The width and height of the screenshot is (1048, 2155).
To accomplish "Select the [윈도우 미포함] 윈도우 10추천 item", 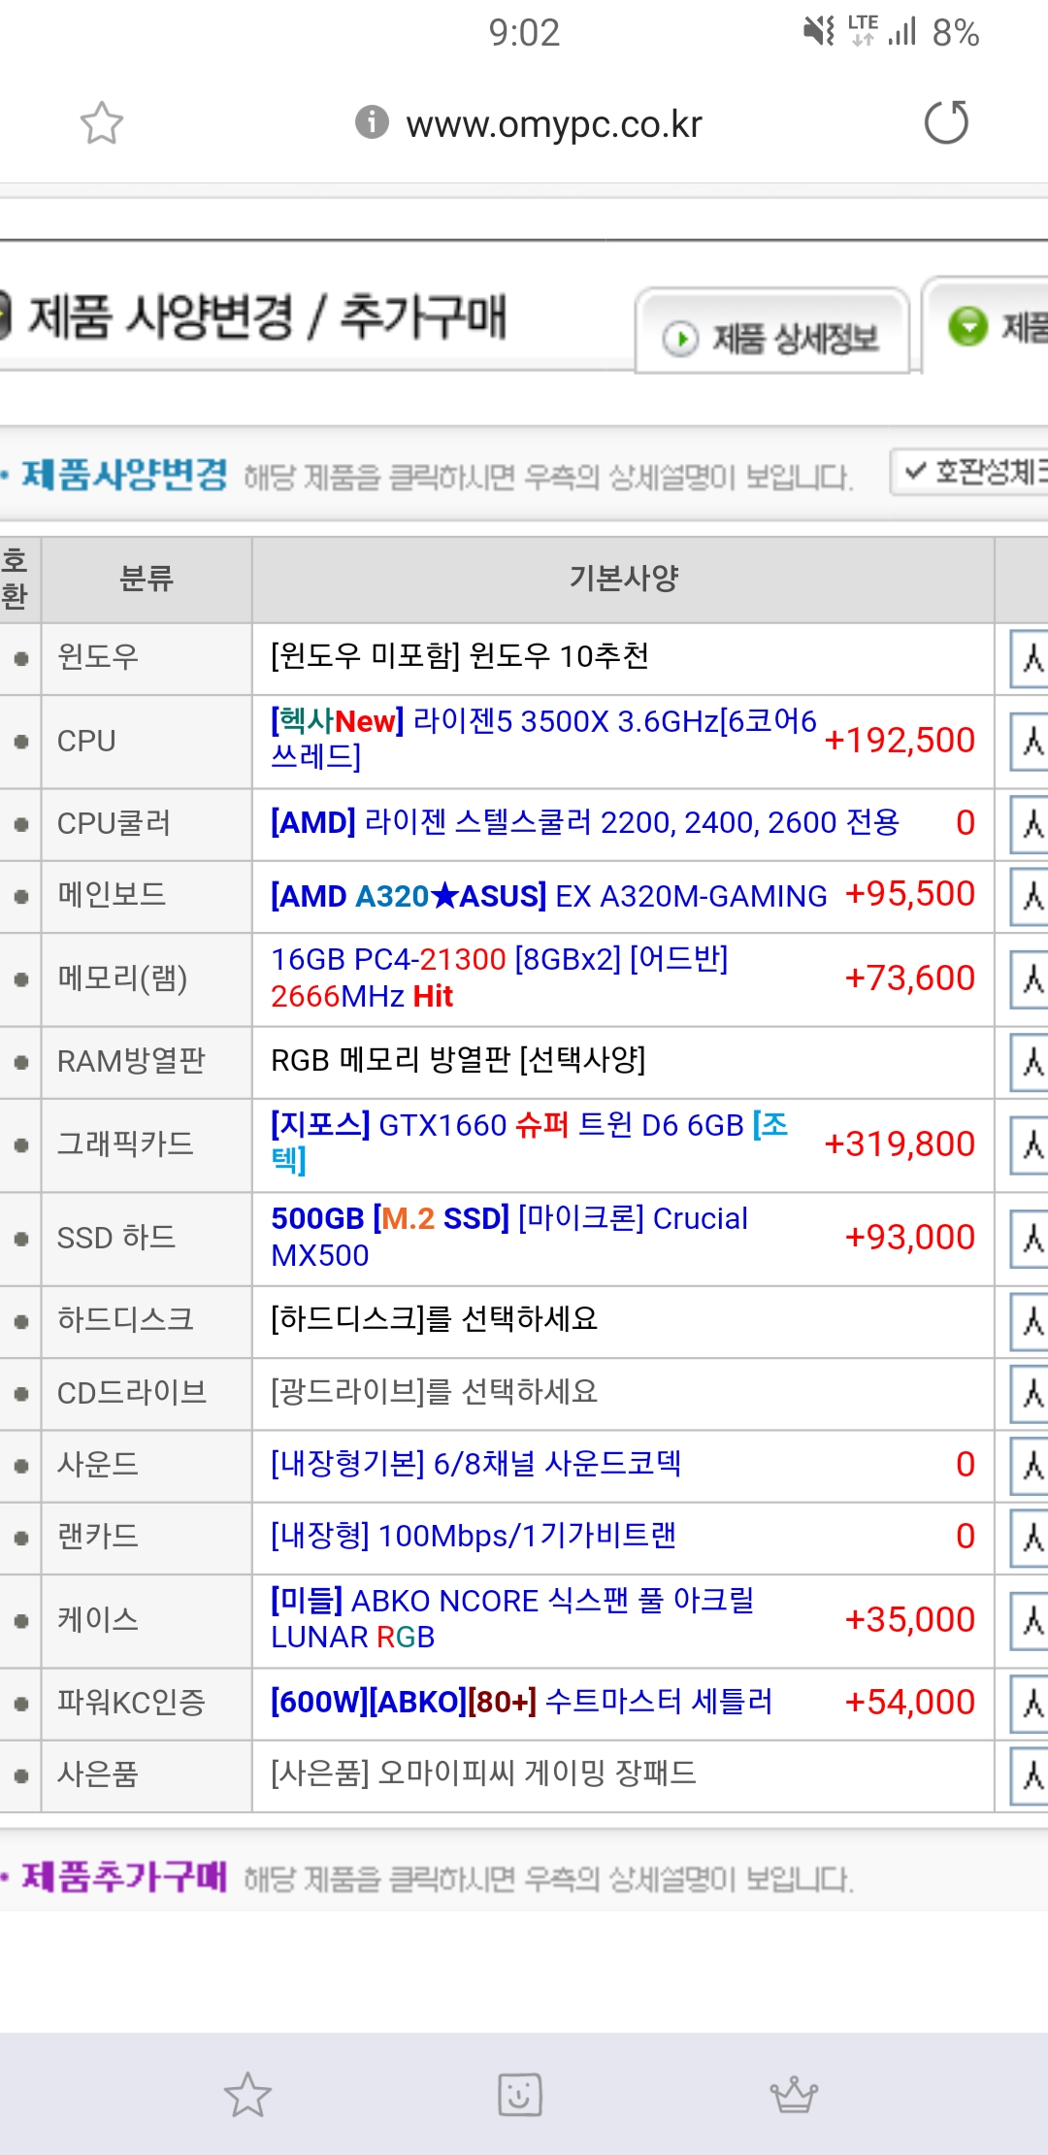I will tap(460, 656).
